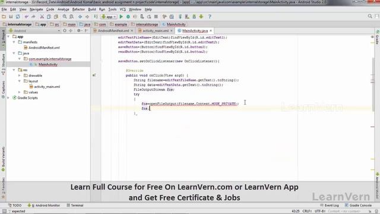Click the Make Project icon

pos(96,17)
